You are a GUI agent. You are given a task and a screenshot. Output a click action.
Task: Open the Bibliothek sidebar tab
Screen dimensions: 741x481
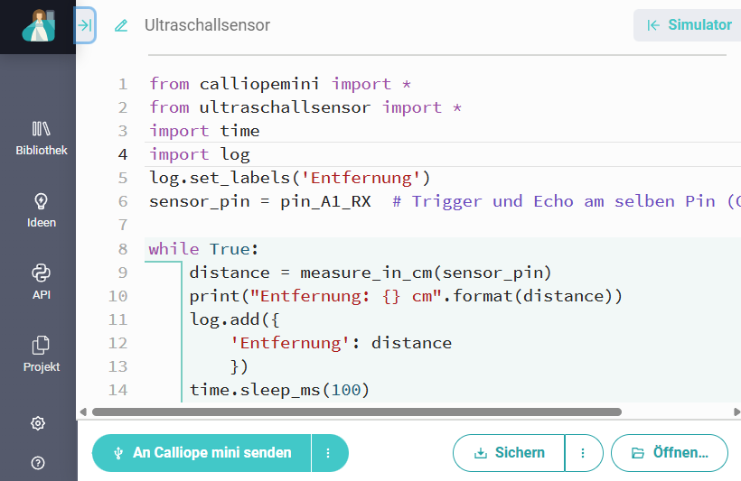(x=42, y=138)
